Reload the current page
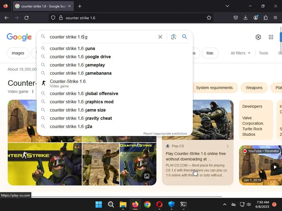 point(26,18)
